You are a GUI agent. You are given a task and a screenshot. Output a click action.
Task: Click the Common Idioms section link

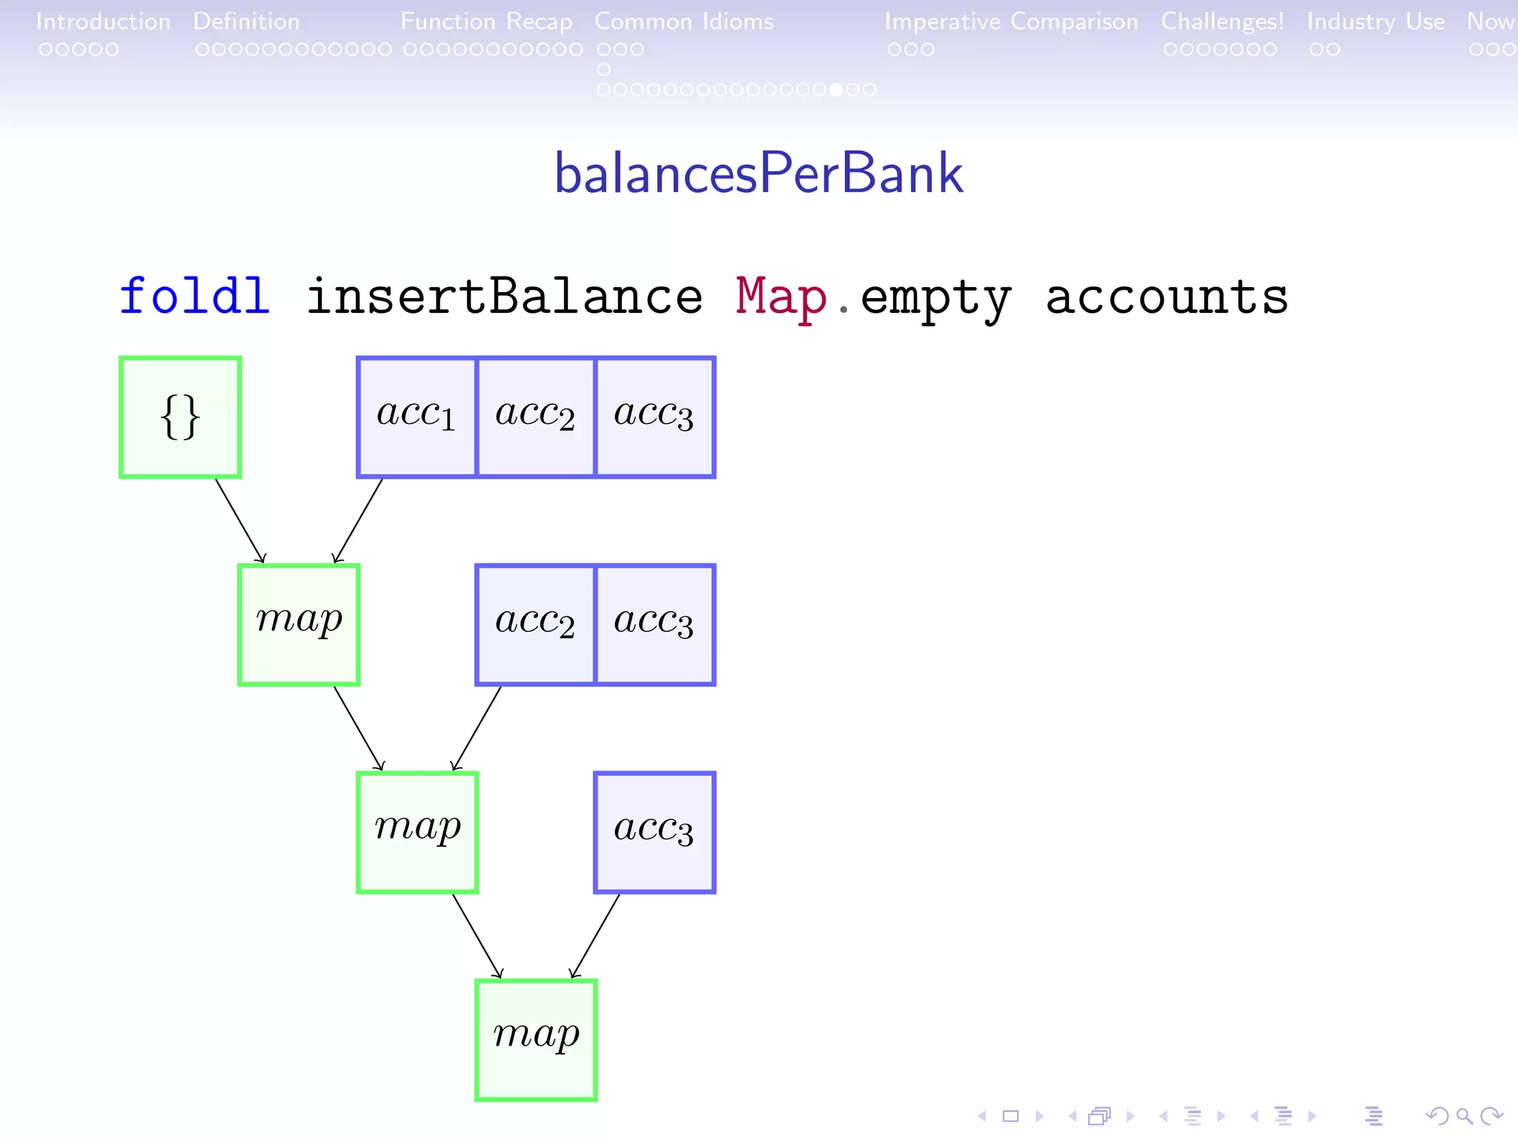[683, 22]
